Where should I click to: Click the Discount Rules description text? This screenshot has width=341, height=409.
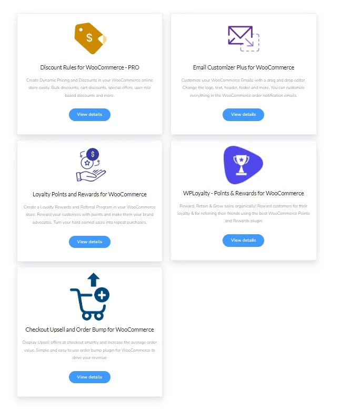(89, 87)
